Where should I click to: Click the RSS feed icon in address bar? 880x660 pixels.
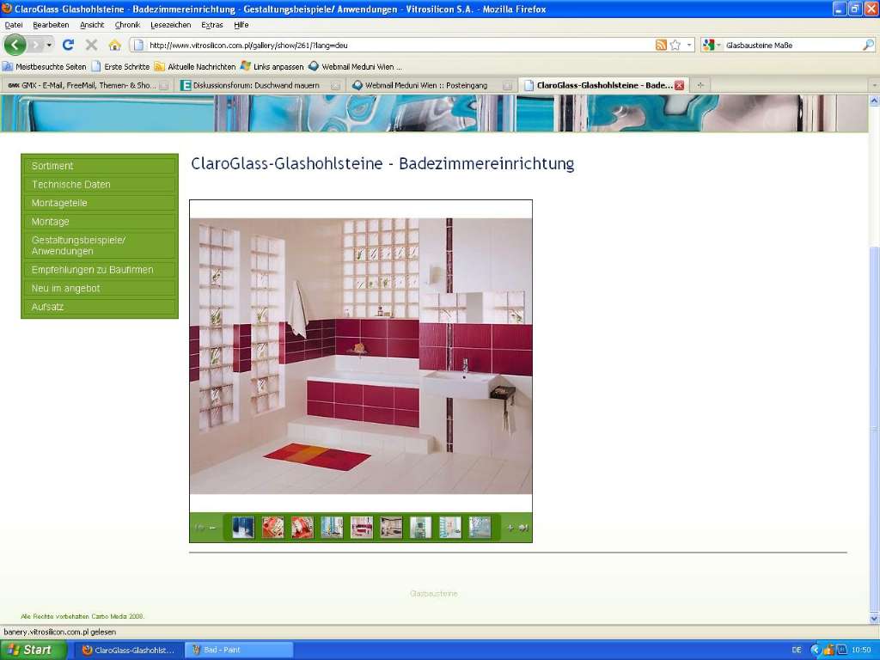(x=661, y=45)
